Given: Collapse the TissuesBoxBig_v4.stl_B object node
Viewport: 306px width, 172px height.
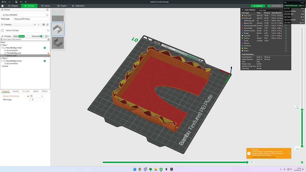Looking at the screenshot, I should [x=2, y=48].
